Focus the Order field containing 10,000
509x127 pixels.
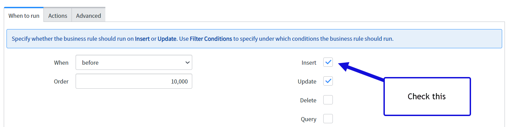click(134, 81)
